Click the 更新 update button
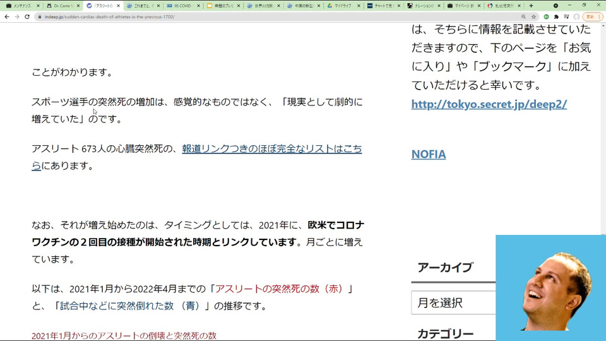 click(x=593, y=16)
